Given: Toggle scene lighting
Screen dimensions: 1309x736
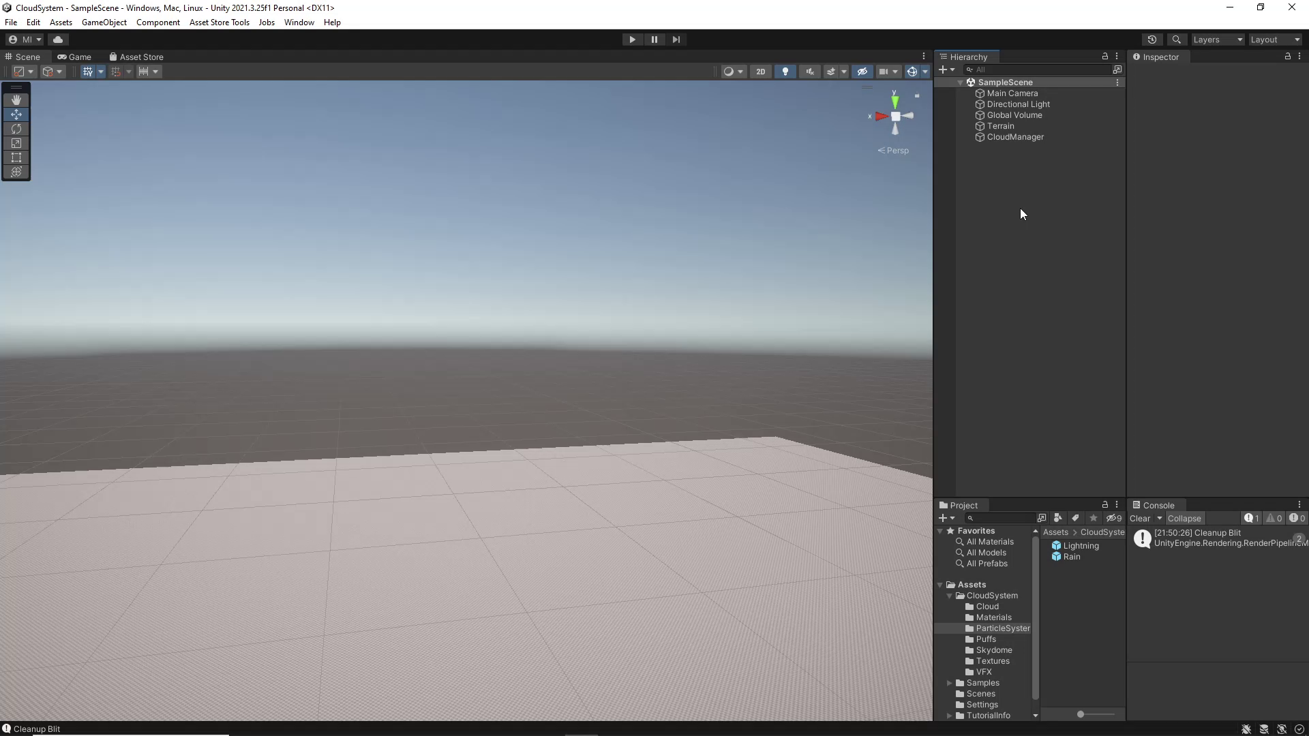Looking at the screenshot, I should [785, 72].
